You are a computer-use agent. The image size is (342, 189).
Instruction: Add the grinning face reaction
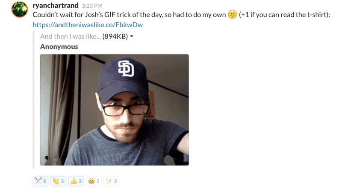tap(94, 181)
